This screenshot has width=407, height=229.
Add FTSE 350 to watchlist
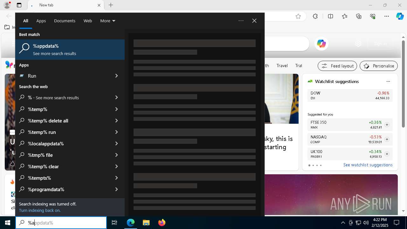click(x=387, y=125)
